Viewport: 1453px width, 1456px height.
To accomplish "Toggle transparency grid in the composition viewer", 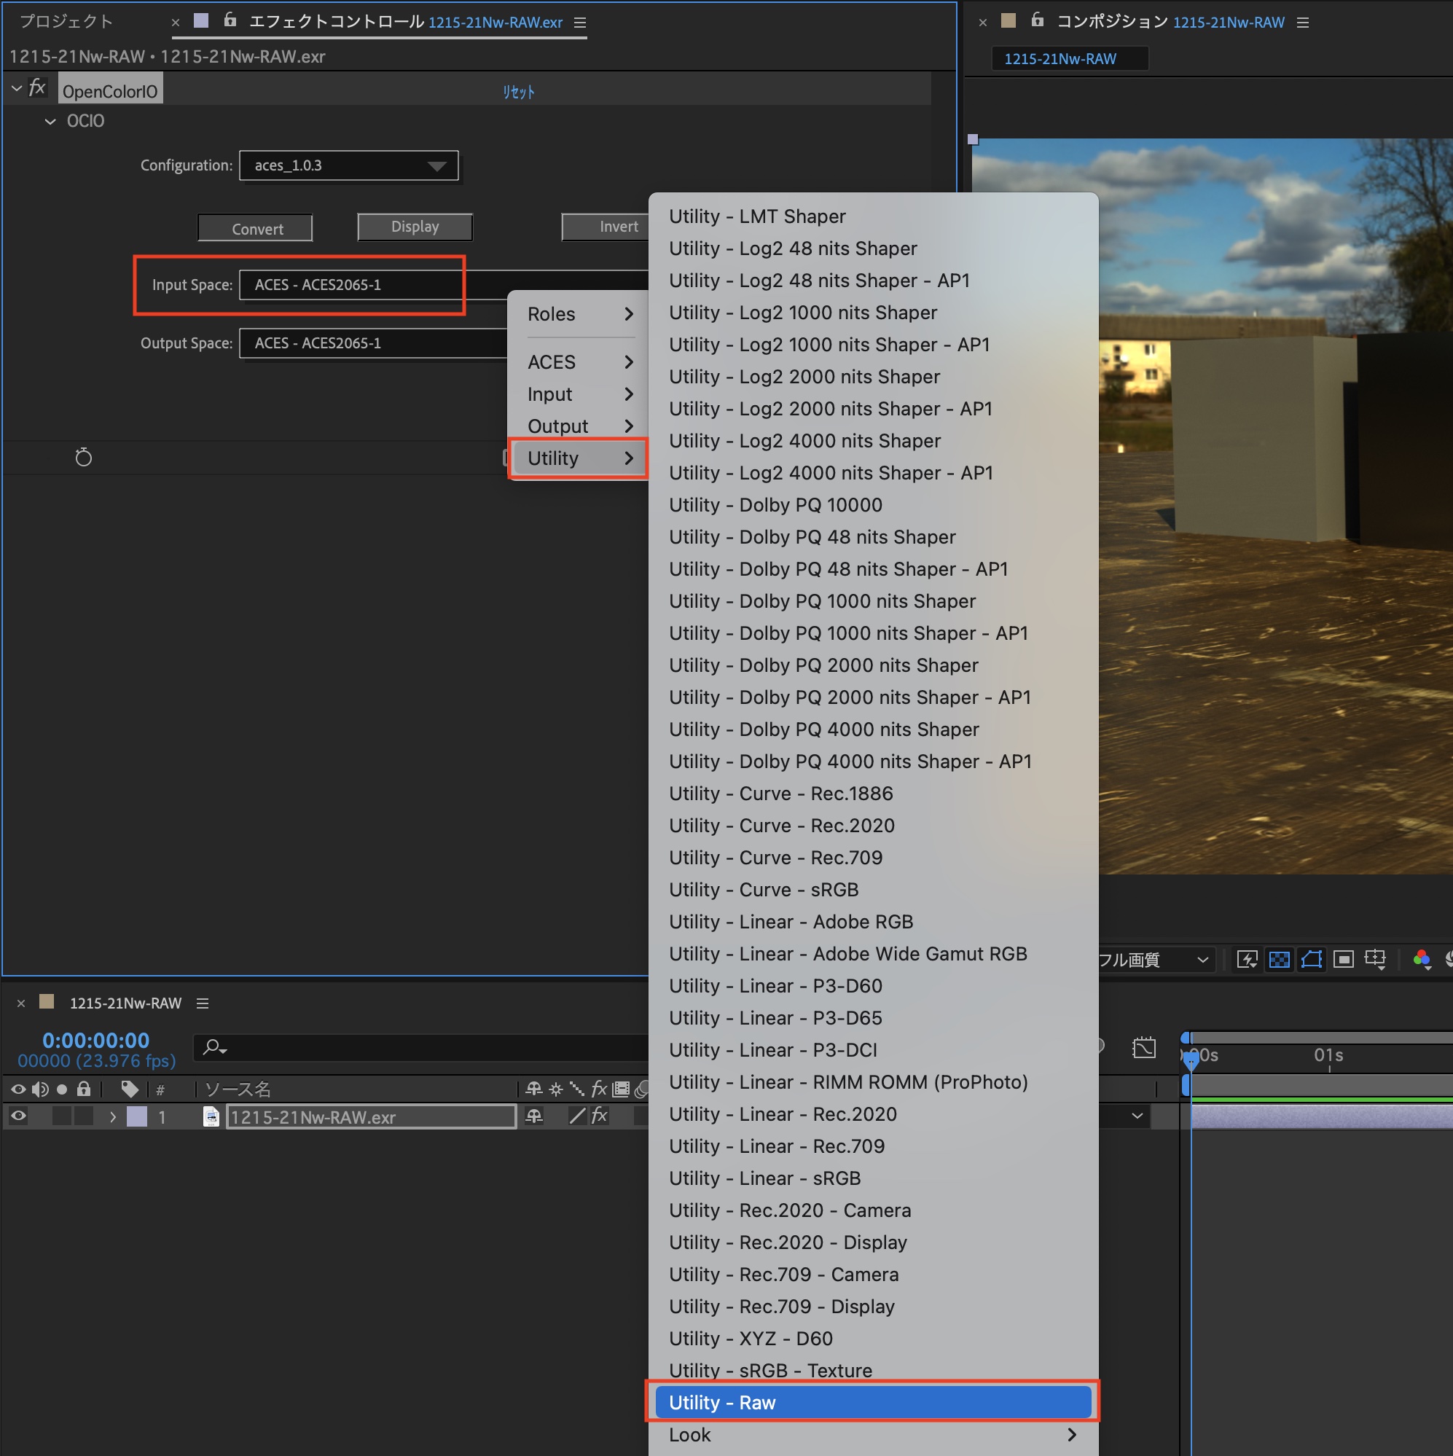I will click(1279, 959).
